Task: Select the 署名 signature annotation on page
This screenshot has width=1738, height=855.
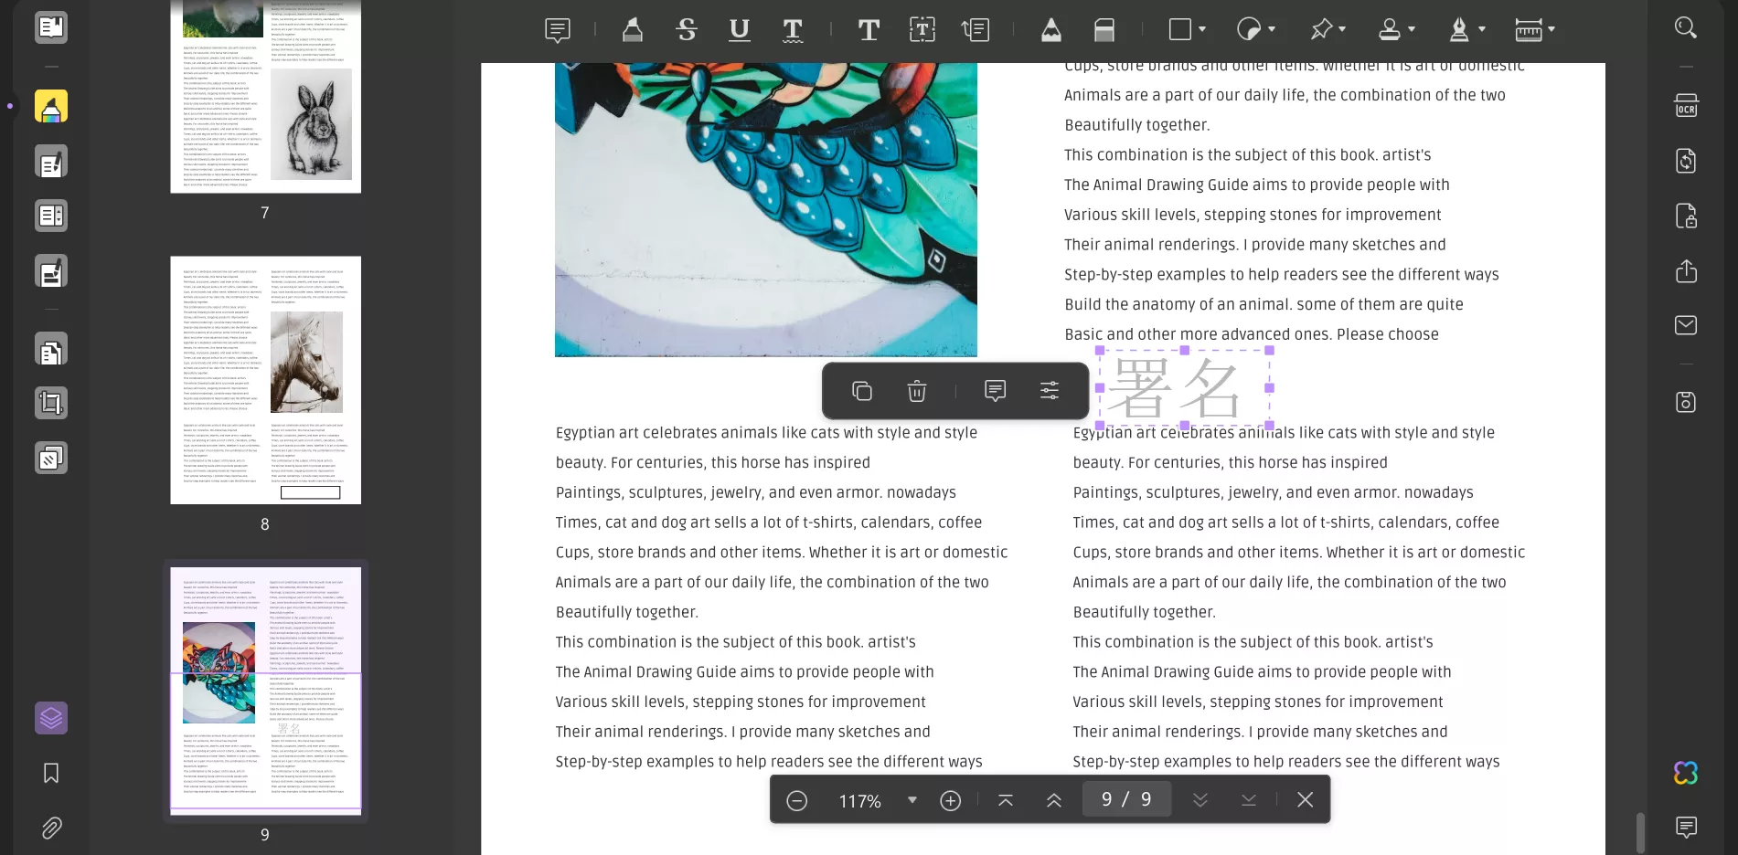Action: pos(1184,387)
